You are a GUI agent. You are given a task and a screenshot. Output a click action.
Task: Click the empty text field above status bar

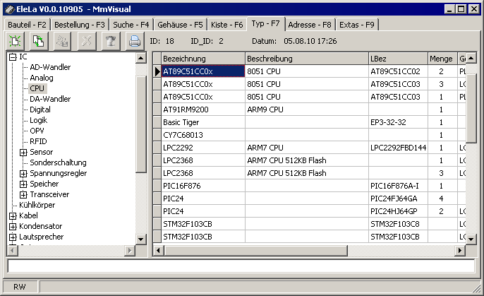point(241,266)
